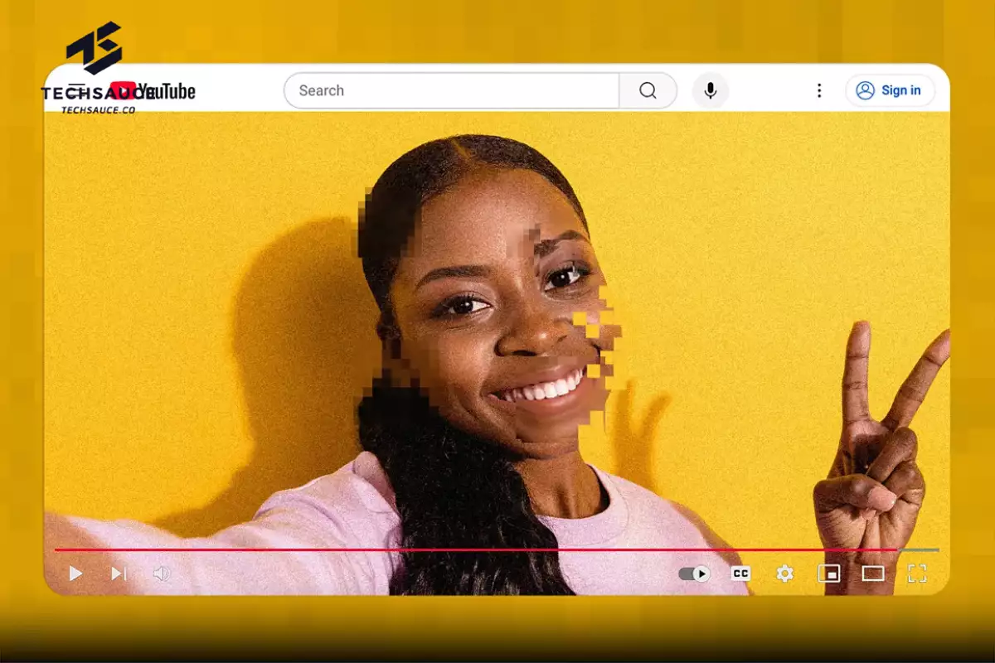Select the video thumbnail area
Viewport: 995px width, 663px height.
pos(498,331)
